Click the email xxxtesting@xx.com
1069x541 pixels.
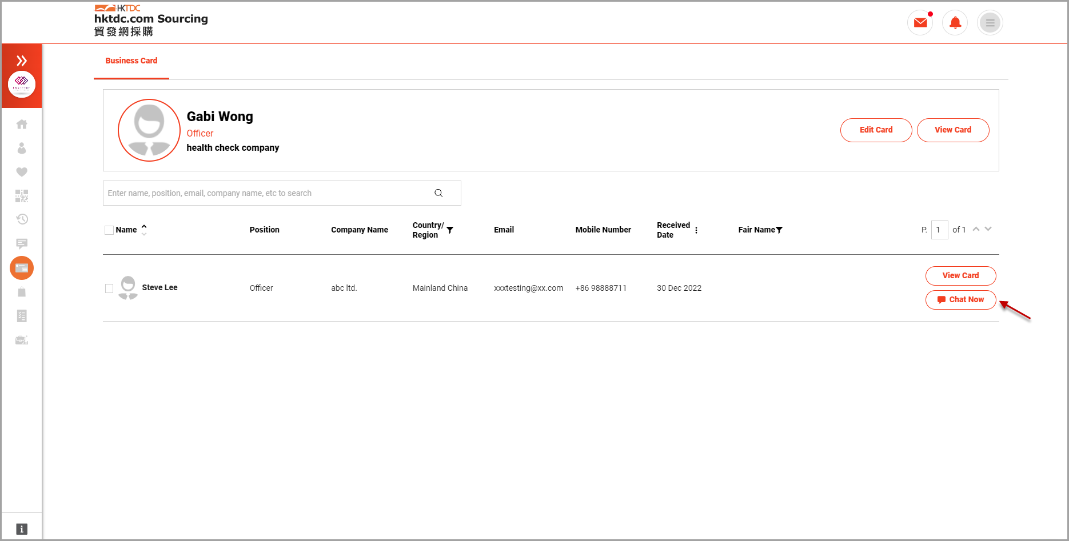click(529, 288)
